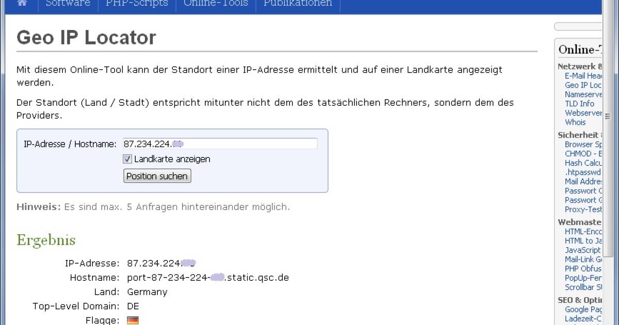Open the PHP Obfuscator sidebar link
The height and width of the screenshot is (325, 619).
(583, 269)
